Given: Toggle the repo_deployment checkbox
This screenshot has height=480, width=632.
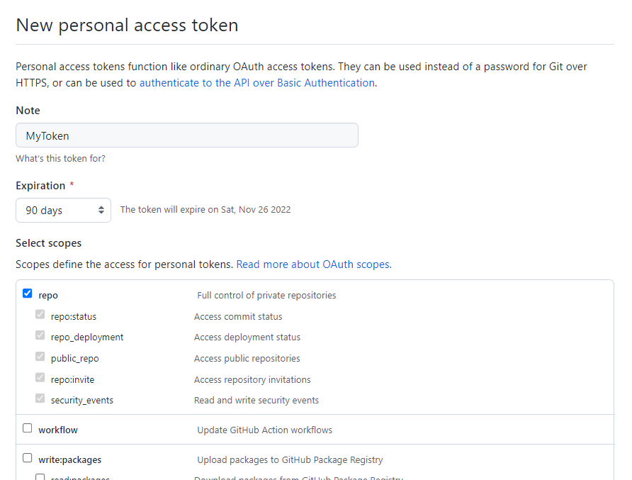Looking at the screenshot, I should click(x=40, y=336).
